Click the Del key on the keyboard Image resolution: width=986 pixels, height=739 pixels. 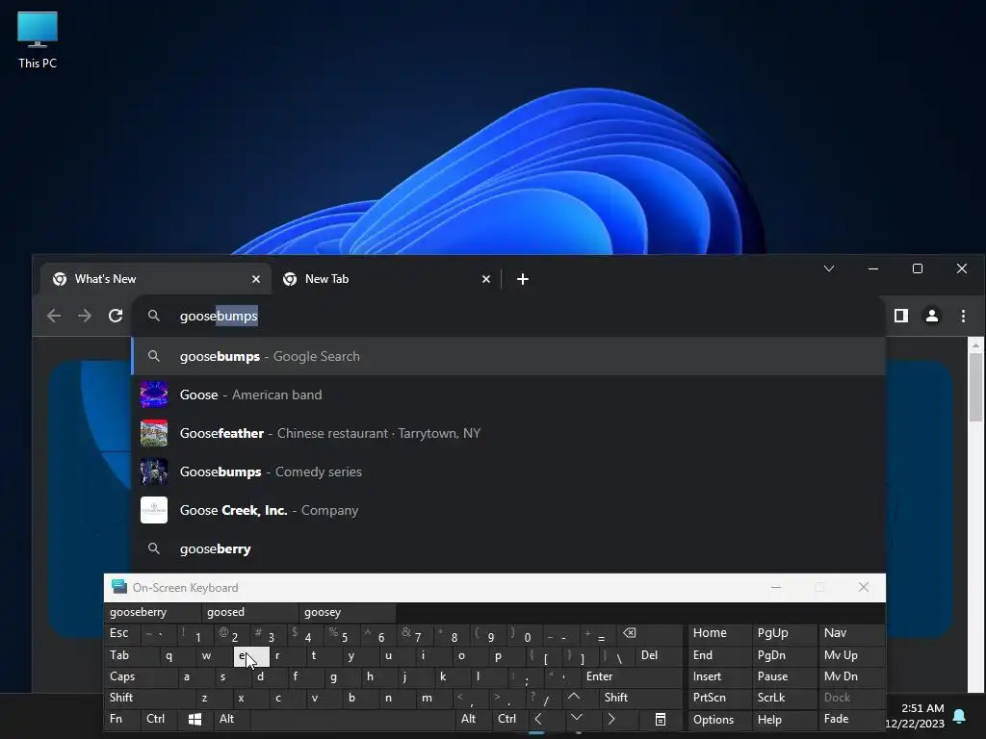pos(659,655)
